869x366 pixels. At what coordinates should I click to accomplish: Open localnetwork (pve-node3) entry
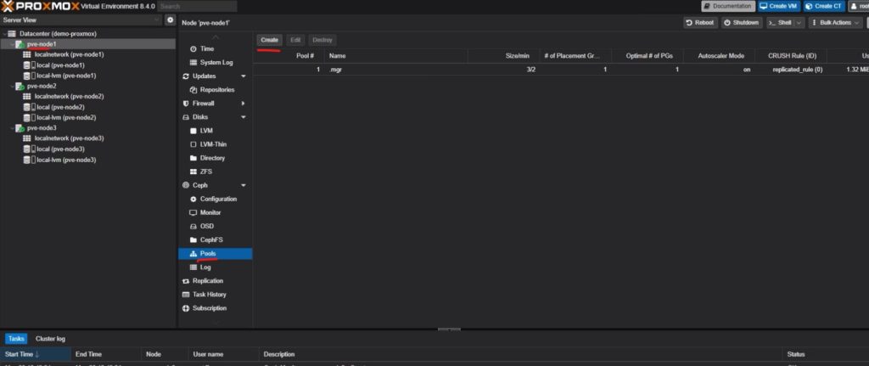[x=70, y=138]
